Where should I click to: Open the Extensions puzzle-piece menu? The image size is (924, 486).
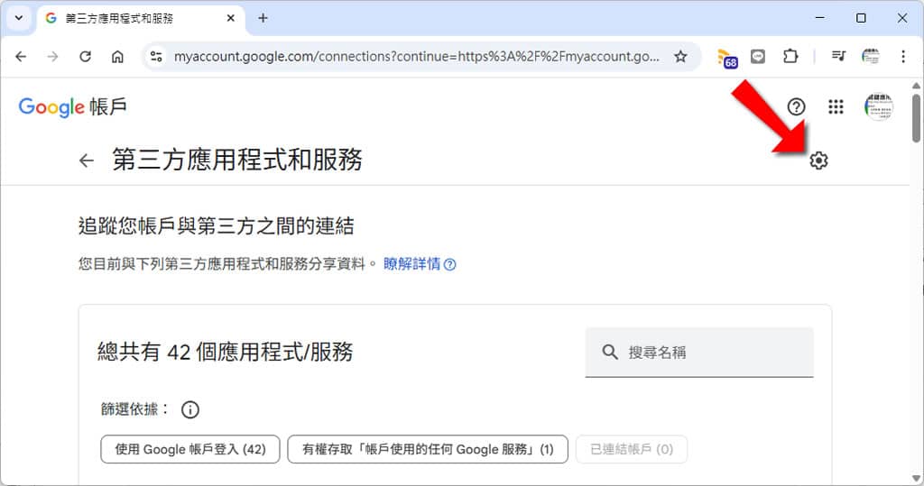pyautogui.click(x=790, y=57)
